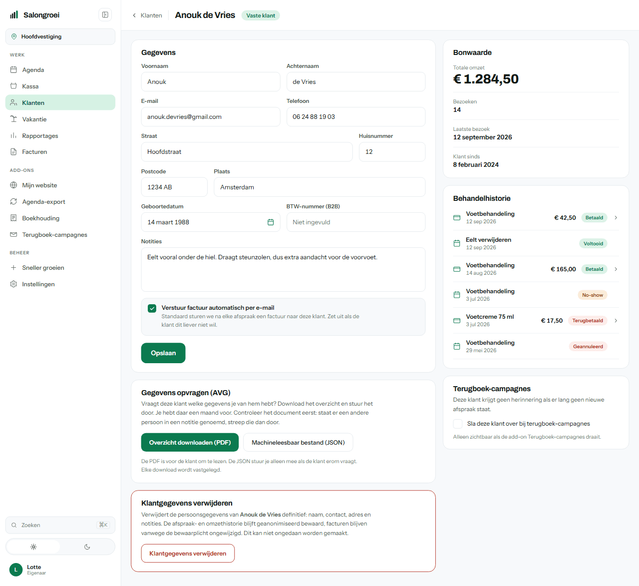This screenshot has width=639, height=586.
Task: Check Sla deze klant over bij terugboek-campagnes
Action: [458, 424]
